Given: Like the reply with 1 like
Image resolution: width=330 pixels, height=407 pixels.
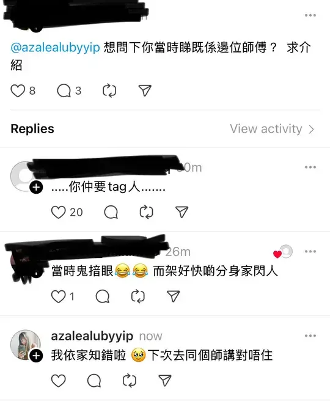Looking at the screenshot, I should [59, 296].
